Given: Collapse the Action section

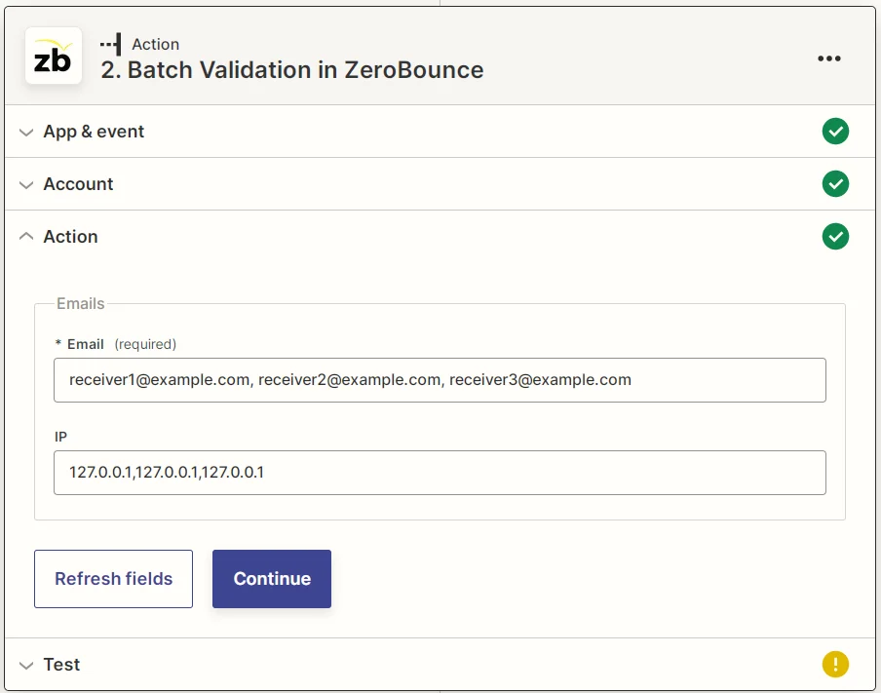Looking at the screenshot, I should [69, 236].
